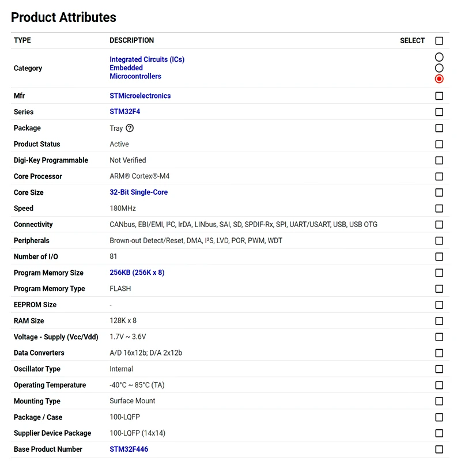Select the Program Memory Size checkbox
The width and height of the screenshot is (461, 461).
(x=439, y=273)
